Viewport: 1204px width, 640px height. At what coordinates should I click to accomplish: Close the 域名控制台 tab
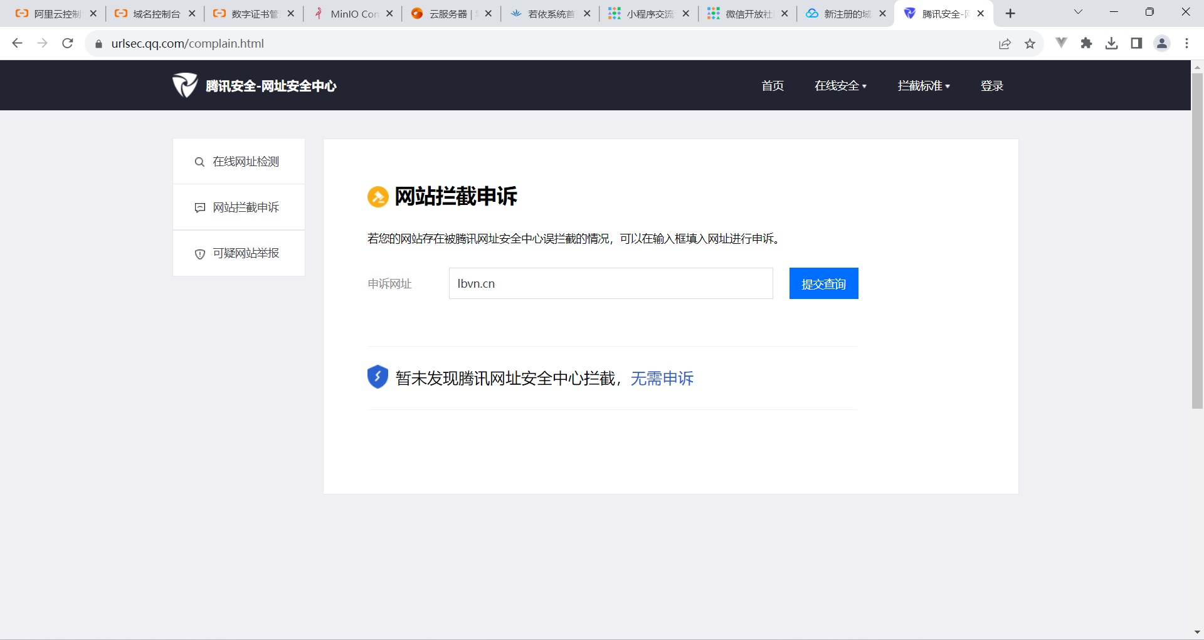(192, 14)
